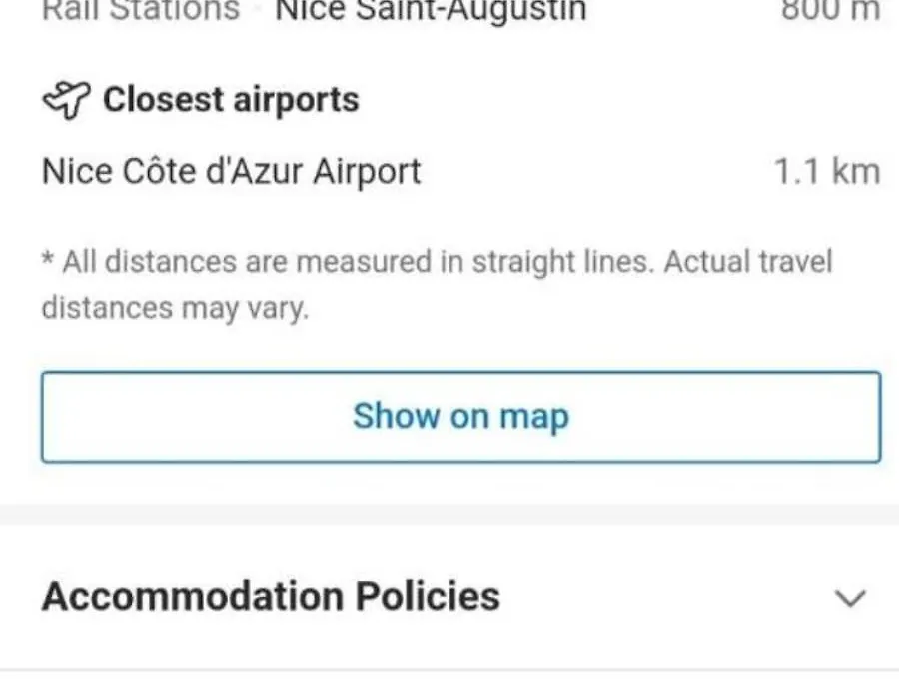Click the straight-line distances disclaimer note
This screenshot has height=699, width=899.
tap(437, 285)
